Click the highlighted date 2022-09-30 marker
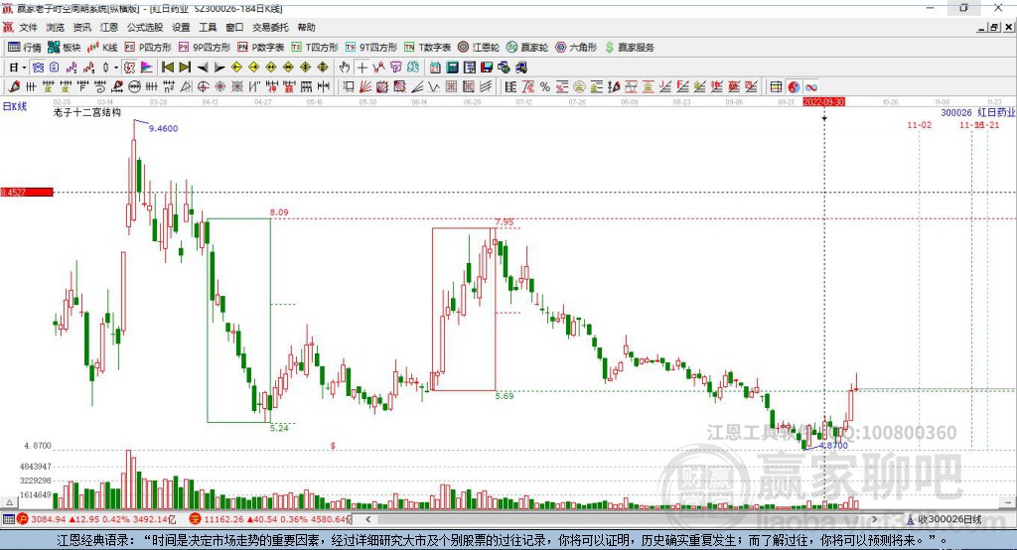The image size is (1017, 550). coord(823,102)
